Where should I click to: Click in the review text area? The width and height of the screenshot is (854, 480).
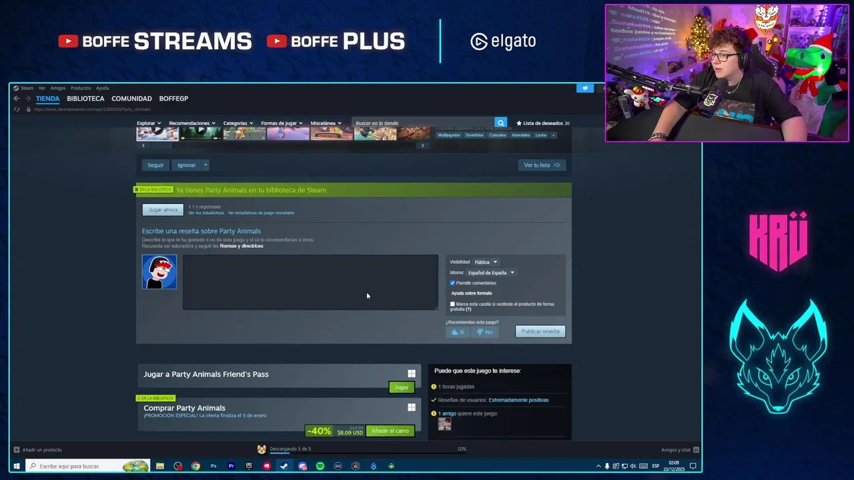(x=310, y=282)
